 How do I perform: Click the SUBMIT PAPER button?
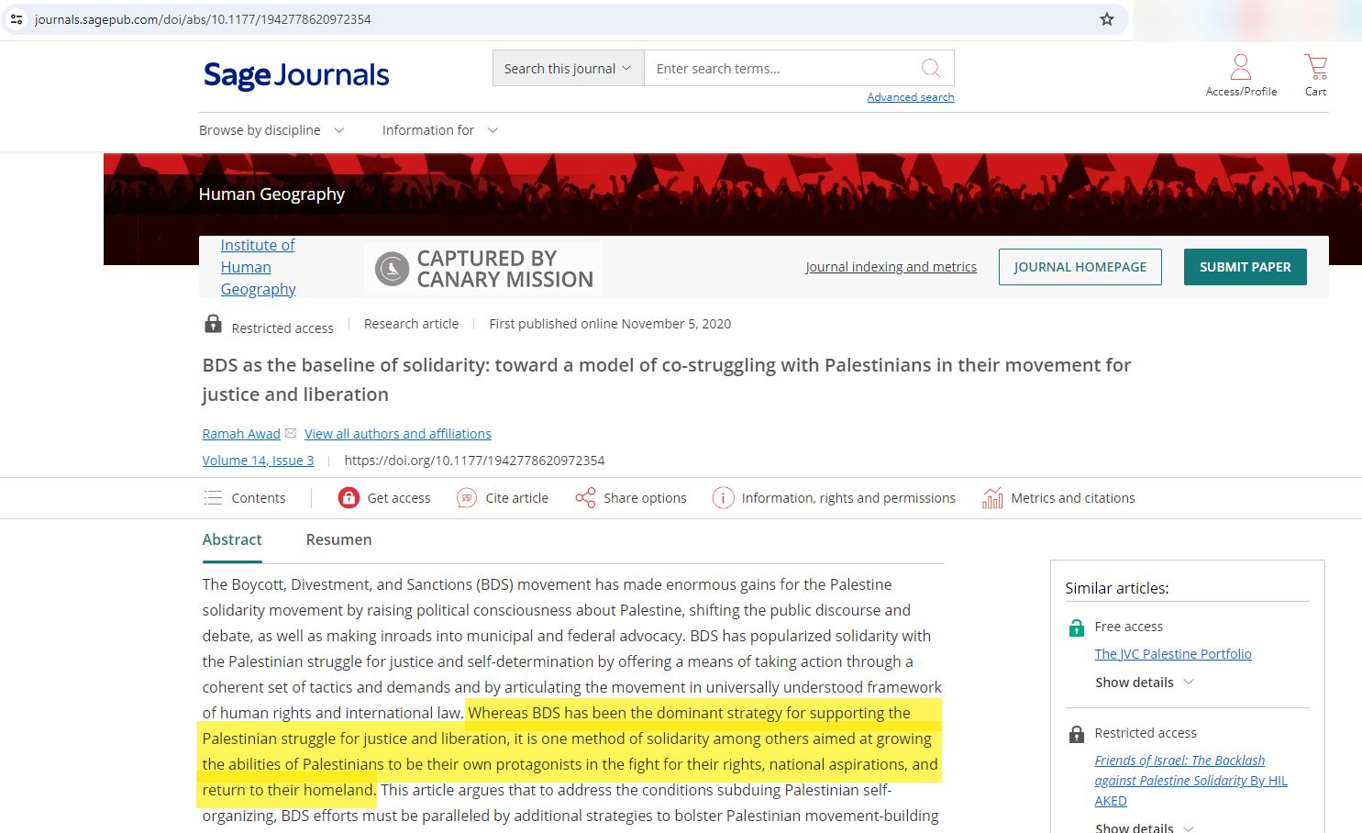click(x=1245, y=266)
